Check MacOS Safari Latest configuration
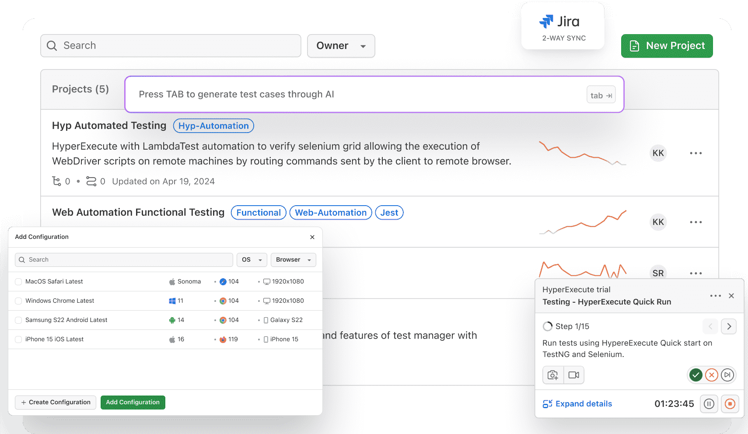The width and height of the screenshot is (748, 434). (18, 282)
